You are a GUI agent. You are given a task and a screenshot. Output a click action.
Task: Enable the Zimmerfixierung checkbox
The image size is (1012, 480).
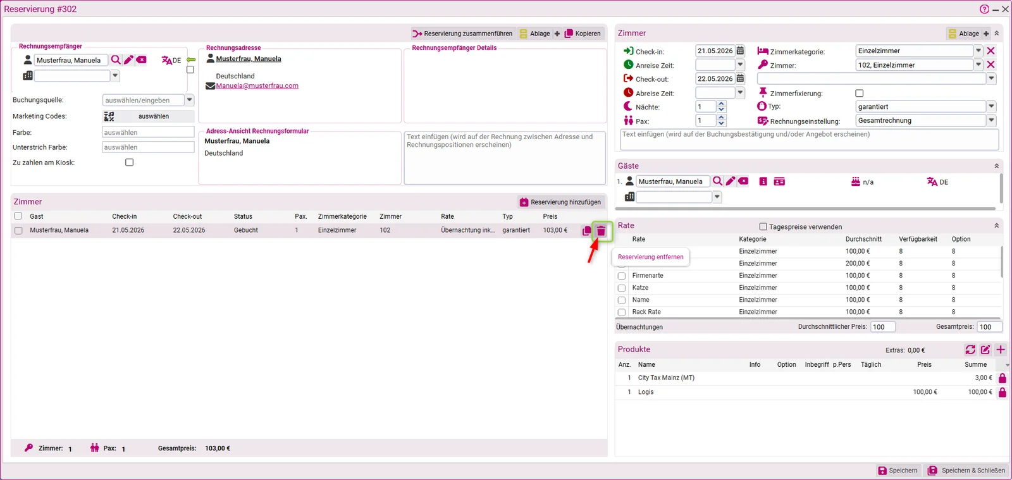point(860,93)
